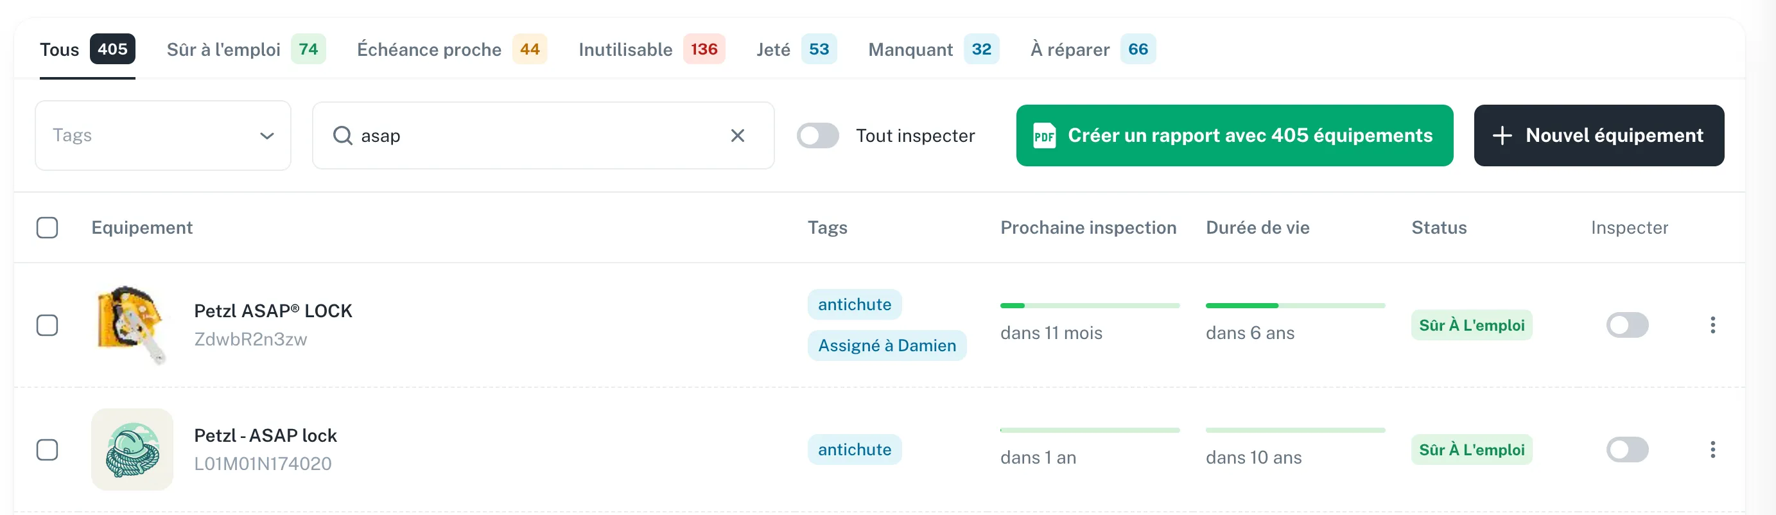
Task: Open the Petzl ASAP® LOCK product thumbnail
Action: (132, 326)
